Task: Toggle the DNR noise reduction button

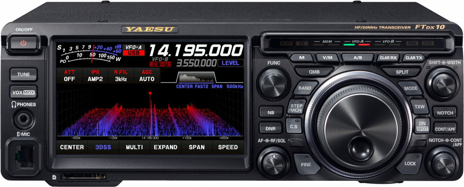Action: [271, 128]
